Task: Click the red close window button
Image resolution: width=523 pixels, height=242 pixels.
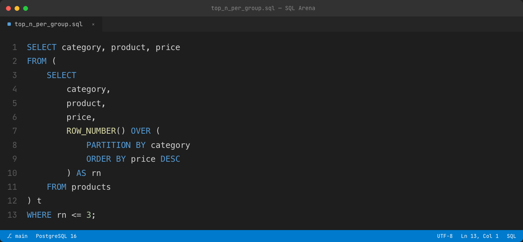Action: coord(8,8)
